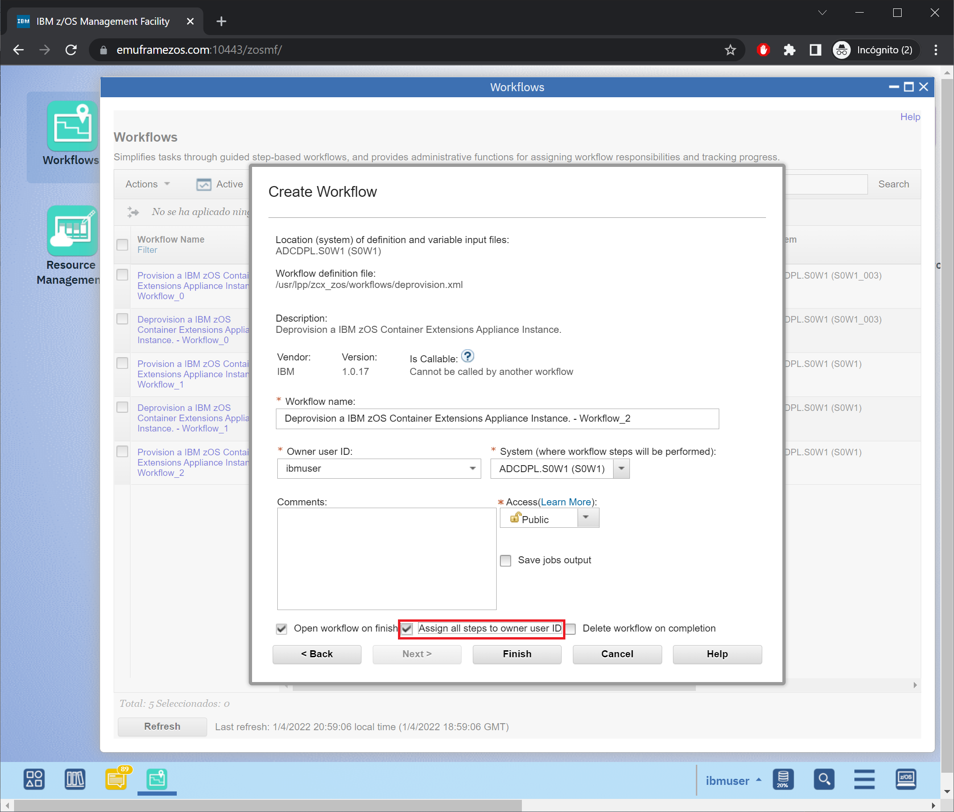The width and height of the screenshot is (954, 812).
Task: Open the storage usage 20% icon
Action: 783,779
